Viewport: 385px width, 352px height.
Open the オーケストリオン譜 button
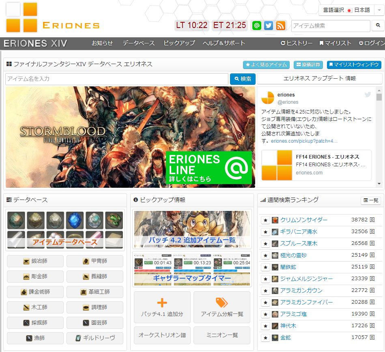[162, 335]
